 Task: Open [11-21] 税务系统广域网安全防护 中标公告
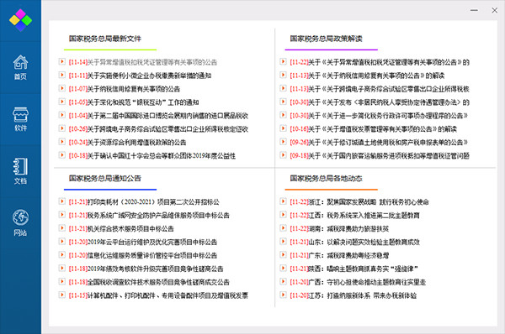tap(149, 215)
